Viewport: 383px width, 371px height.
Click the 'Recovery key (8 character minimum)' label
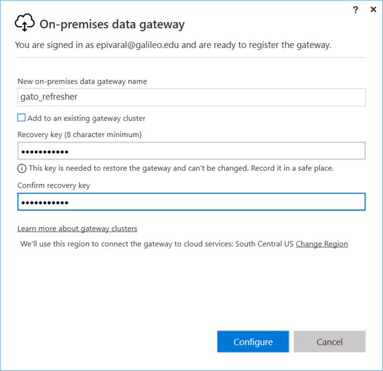[80, 135]
